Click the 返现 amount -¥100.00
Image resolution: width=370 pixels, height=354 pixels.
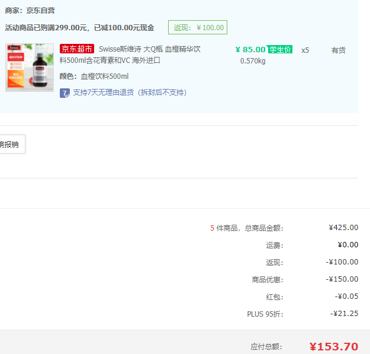(x=342, y=262)
